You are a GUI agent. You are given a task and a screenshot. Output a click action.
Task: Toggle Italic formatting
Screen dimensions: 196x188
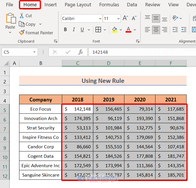click(x=74, y=30)
